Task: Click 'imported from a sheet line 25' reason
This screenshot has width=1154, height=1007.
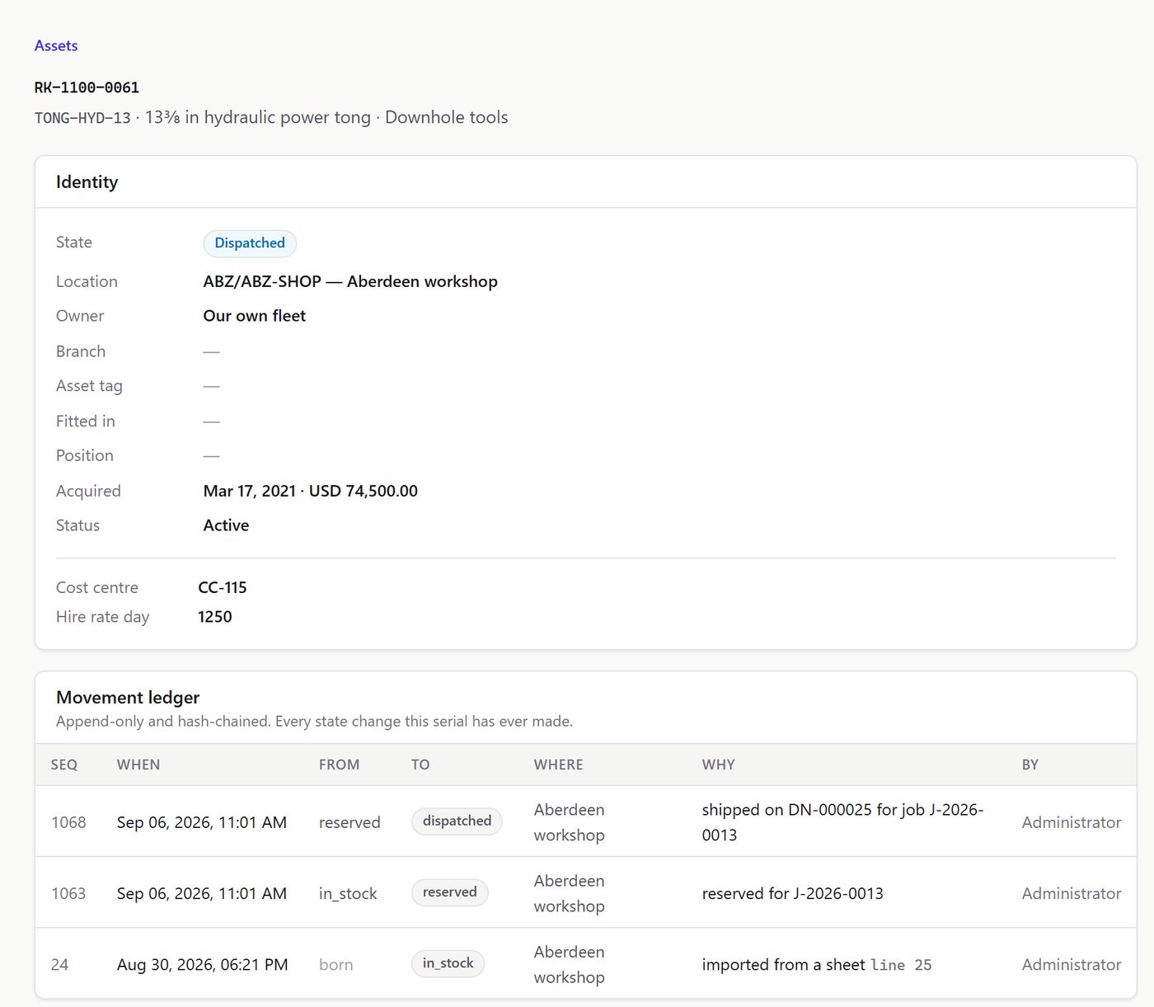Action: point(817,964)
